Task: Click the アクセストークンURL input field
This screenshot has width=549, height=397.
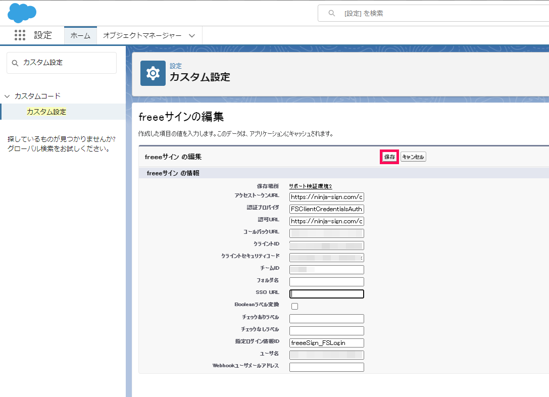Action: [327, 197]
